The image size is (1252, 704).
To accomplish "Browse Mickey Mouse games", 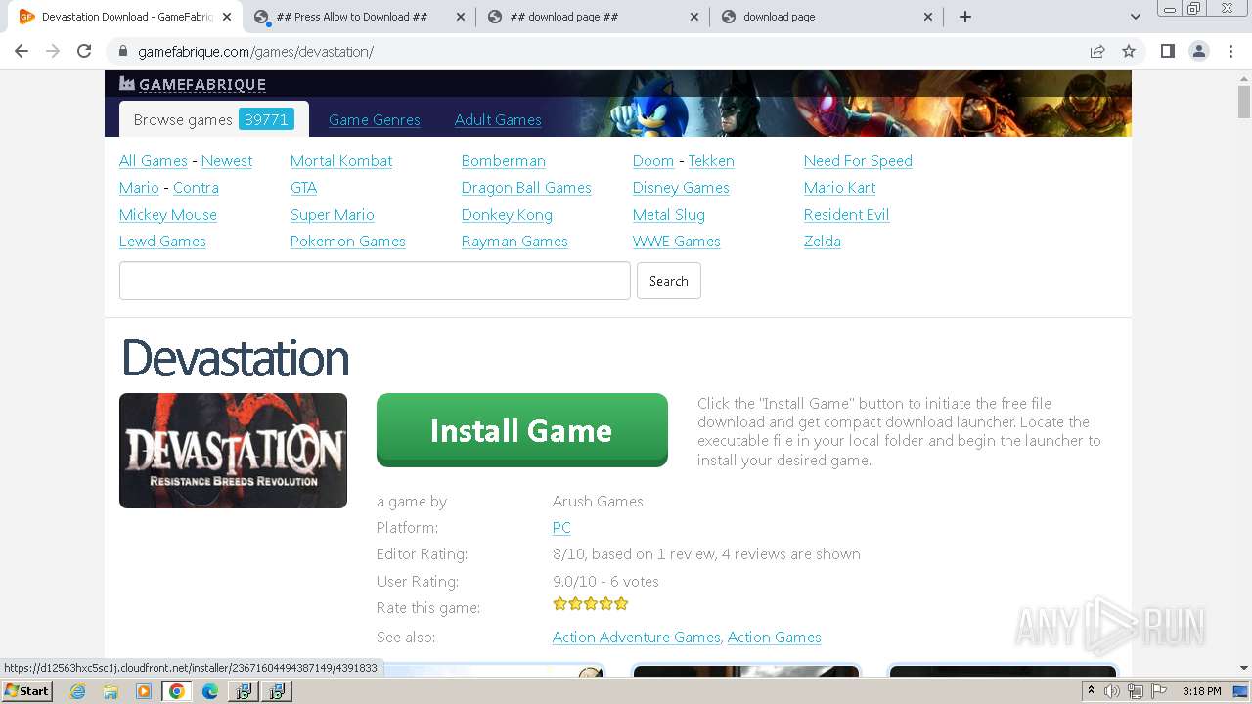I will click(x=168, y=215).
